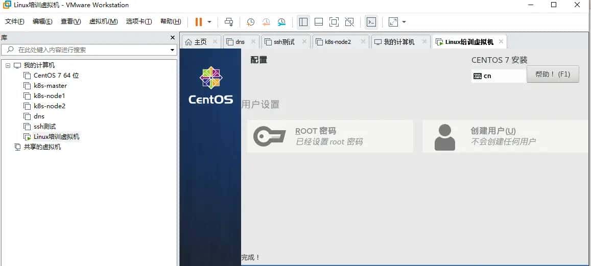The image size is (591, 266).
Task: Click the Send Ctrl+Alt+Del toolbar icon
Action: coord(229,22)
